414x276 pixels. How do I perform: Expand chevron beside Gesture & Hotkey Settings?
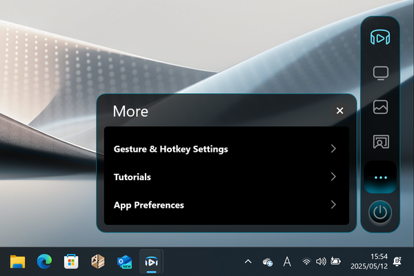[333, 149]
